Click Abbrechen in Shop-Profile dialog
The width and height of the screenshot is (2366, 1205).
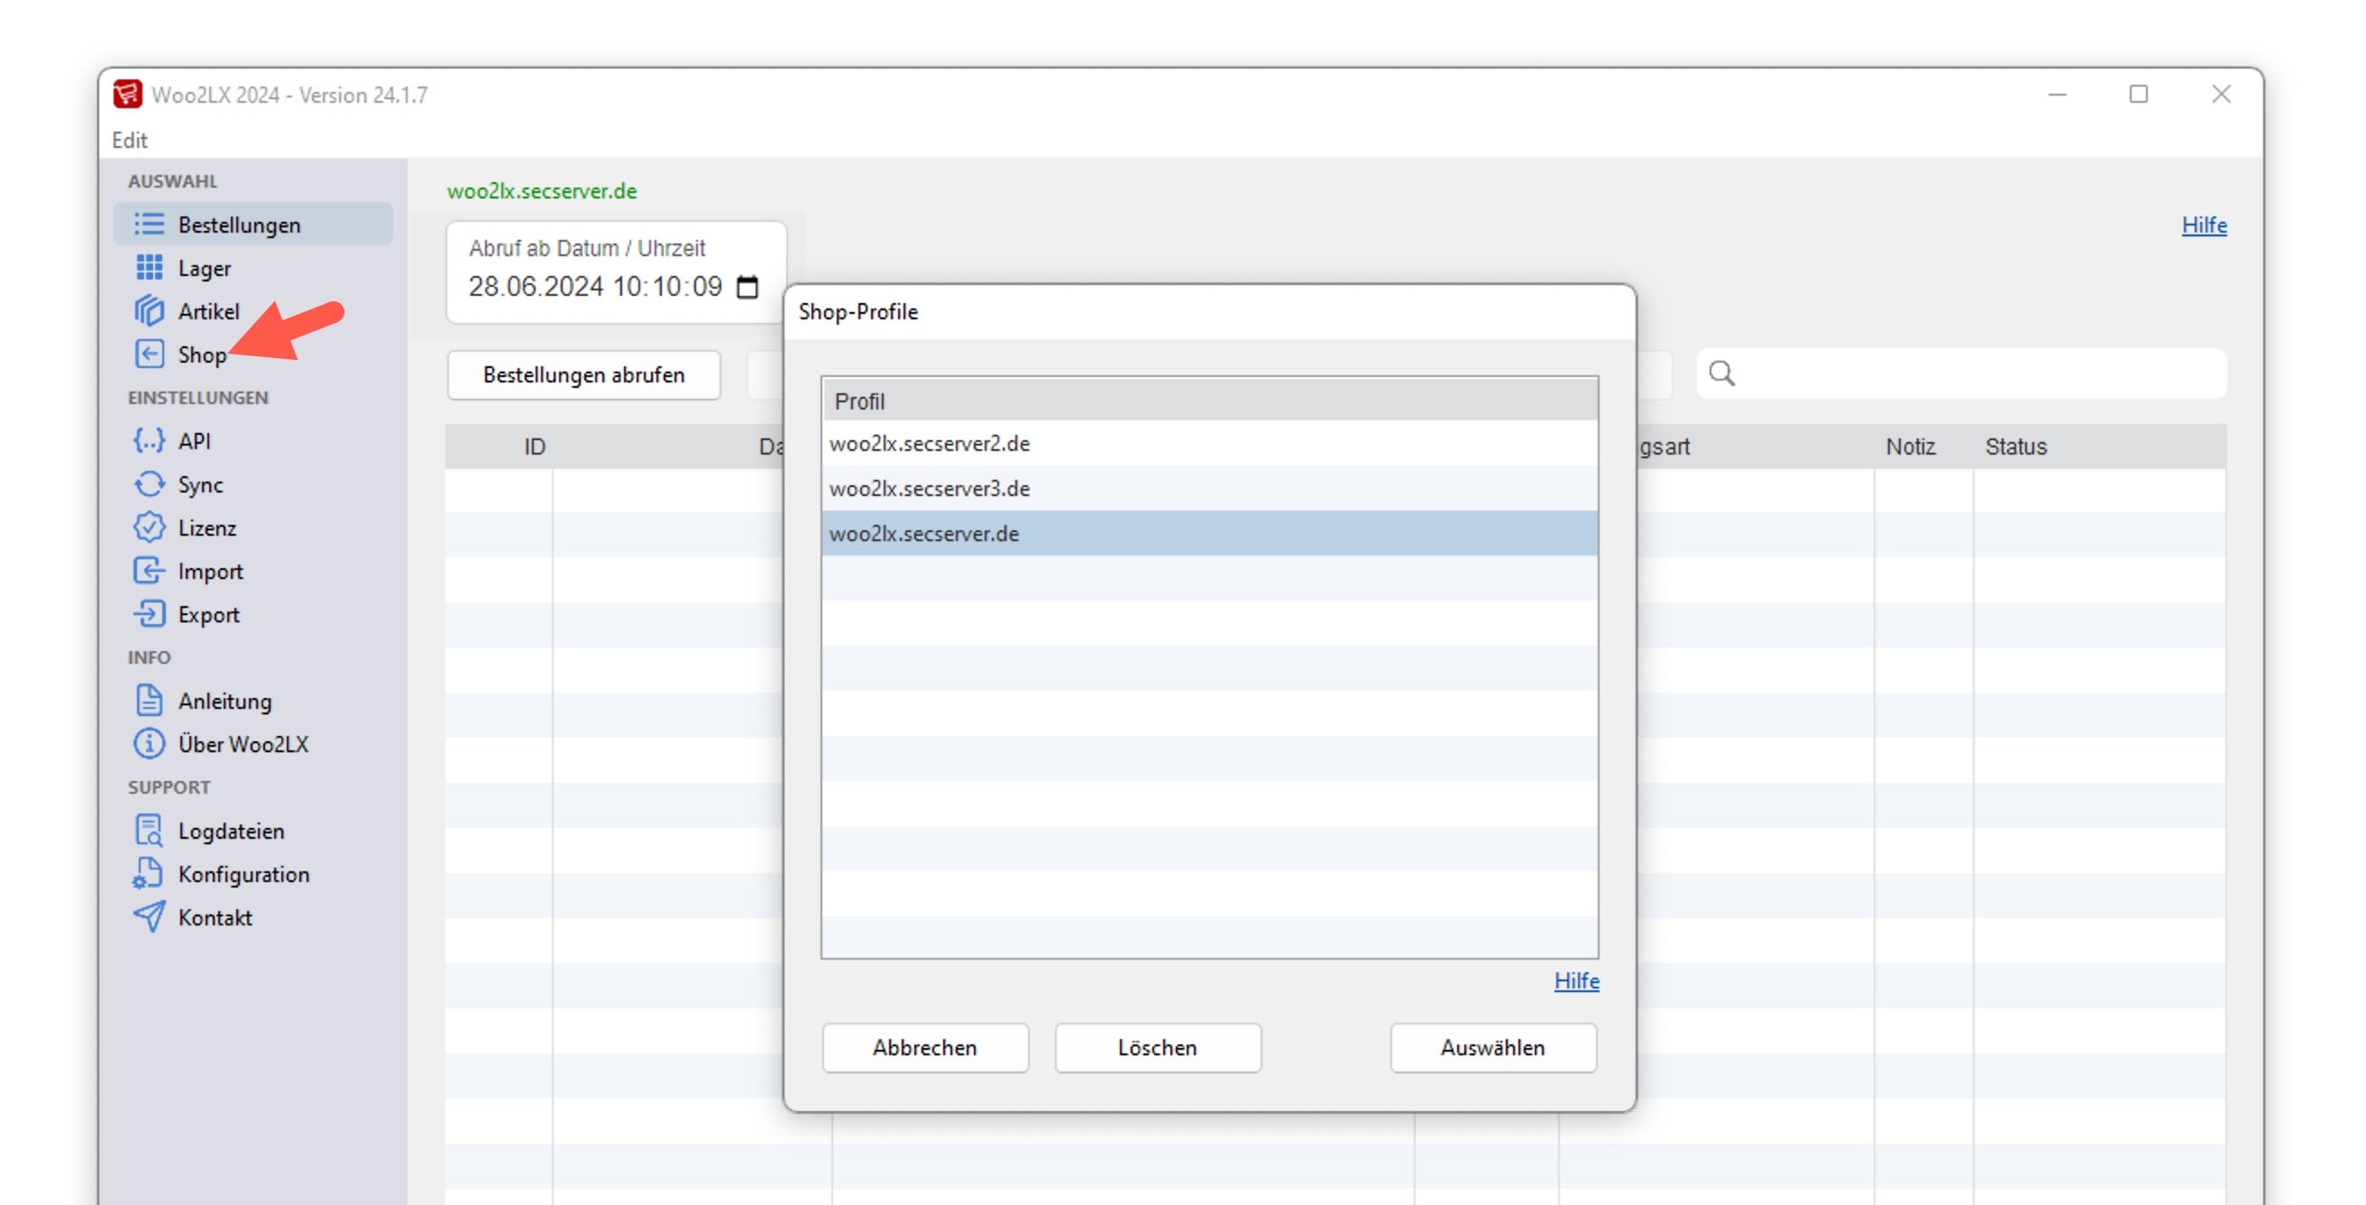[x=925, y=1047]
